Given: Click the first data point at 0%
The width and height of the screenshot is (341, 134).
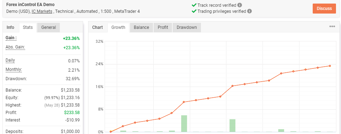Looking at the screenshot, I should pos(111,132).
